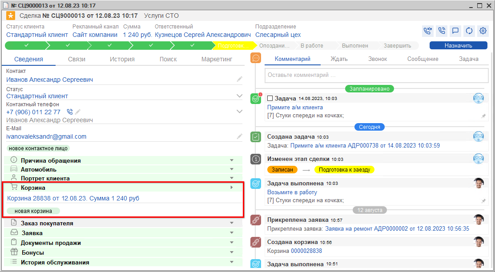Collapse the Корзина section arrow

231,188
